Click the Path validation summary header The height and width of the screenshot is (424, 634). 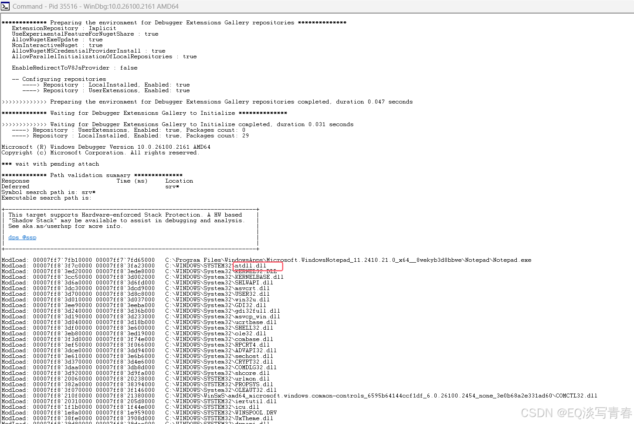[92, 175]
